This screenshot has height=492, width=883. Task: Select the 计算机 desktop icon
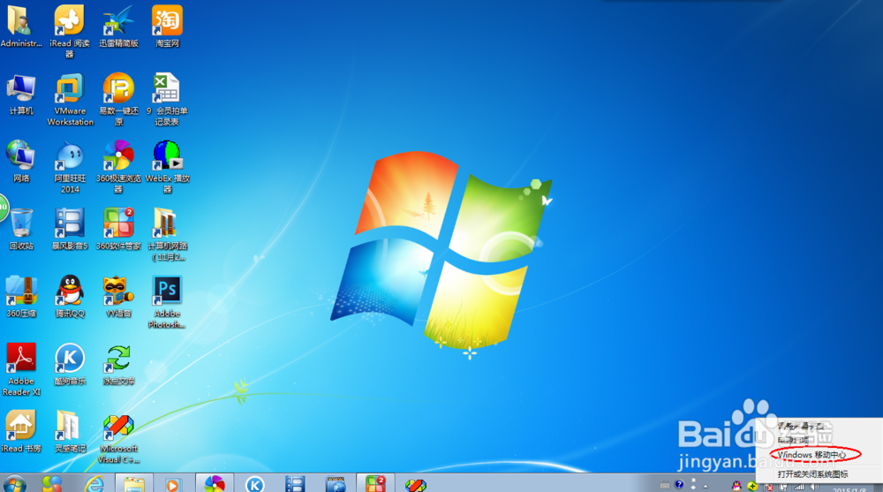coord(21,95)
